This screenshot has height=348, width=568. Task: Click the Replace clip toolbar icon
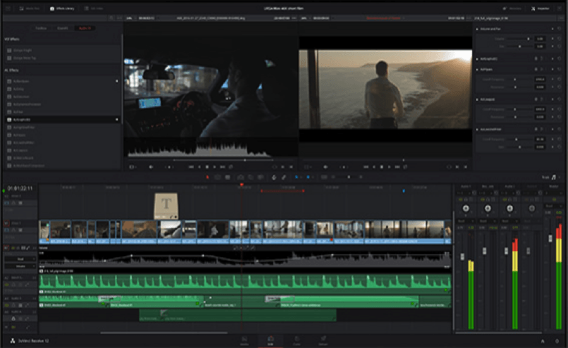pyautogui.click(x=261, y=177)
